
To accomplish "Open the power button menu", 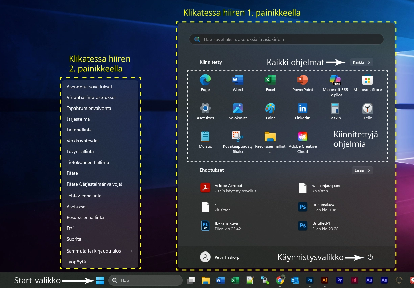I will tap(370, 257).
